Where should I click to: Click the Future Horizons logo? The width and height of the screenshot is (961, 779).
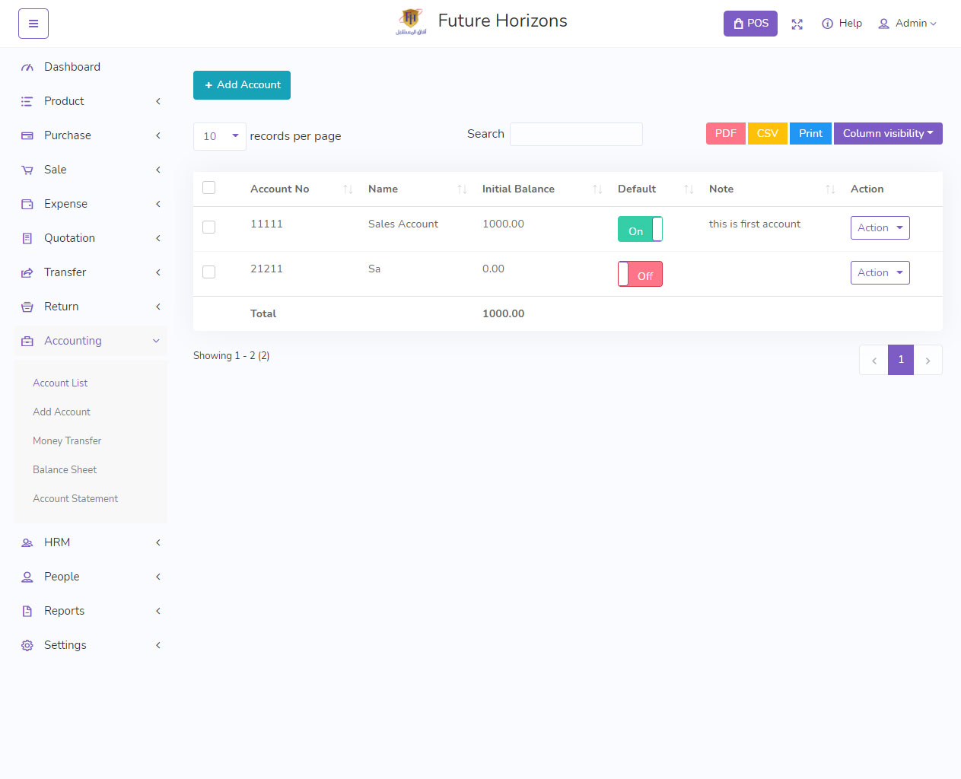click(x=411, y=22)
